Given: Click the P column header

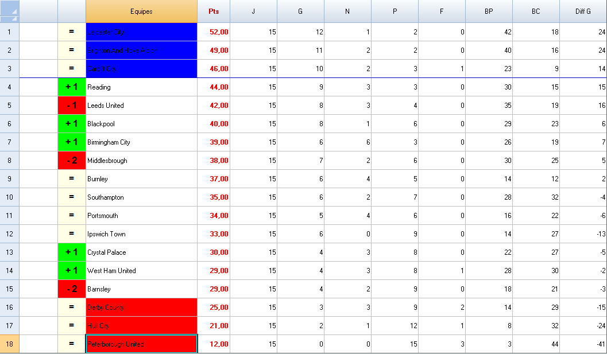Looking at the screenshot, I should [395, 11].
